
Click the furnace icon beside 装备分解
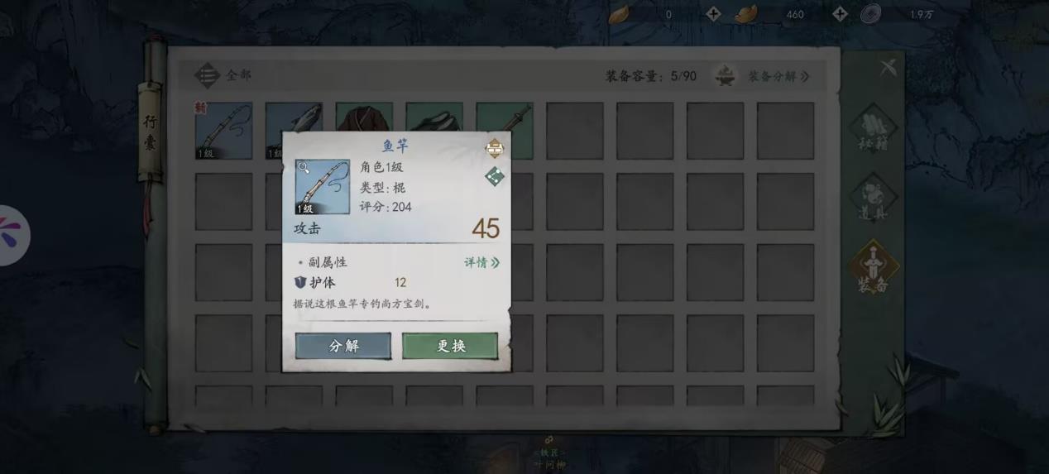726,76
